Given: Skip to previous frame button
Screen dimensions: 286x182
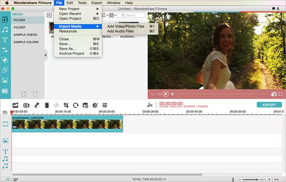Looking at the screenshot, I should [153, 94].
